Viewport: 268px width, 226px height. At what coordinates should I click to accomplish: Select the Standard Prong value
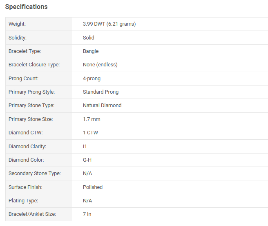click(x=100, y=92)
